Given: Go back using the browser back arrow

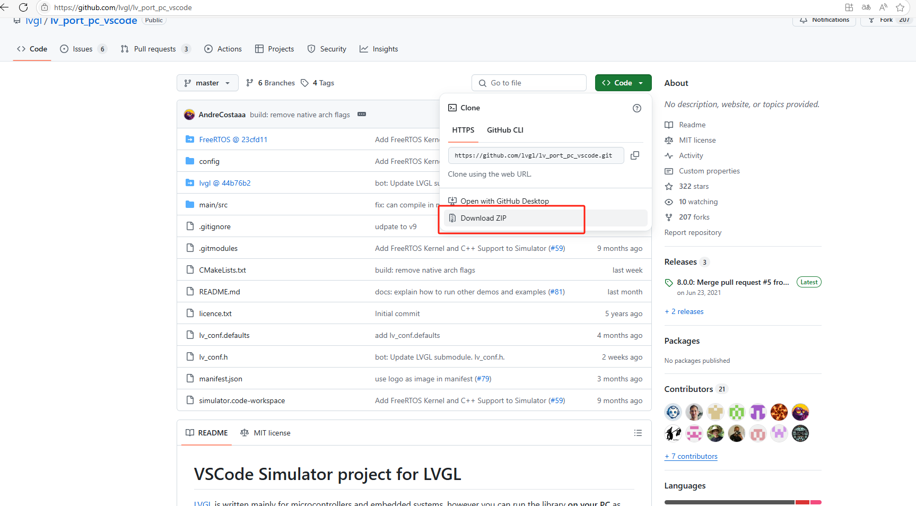Looking at the screenshot, I should click(4, 7).
